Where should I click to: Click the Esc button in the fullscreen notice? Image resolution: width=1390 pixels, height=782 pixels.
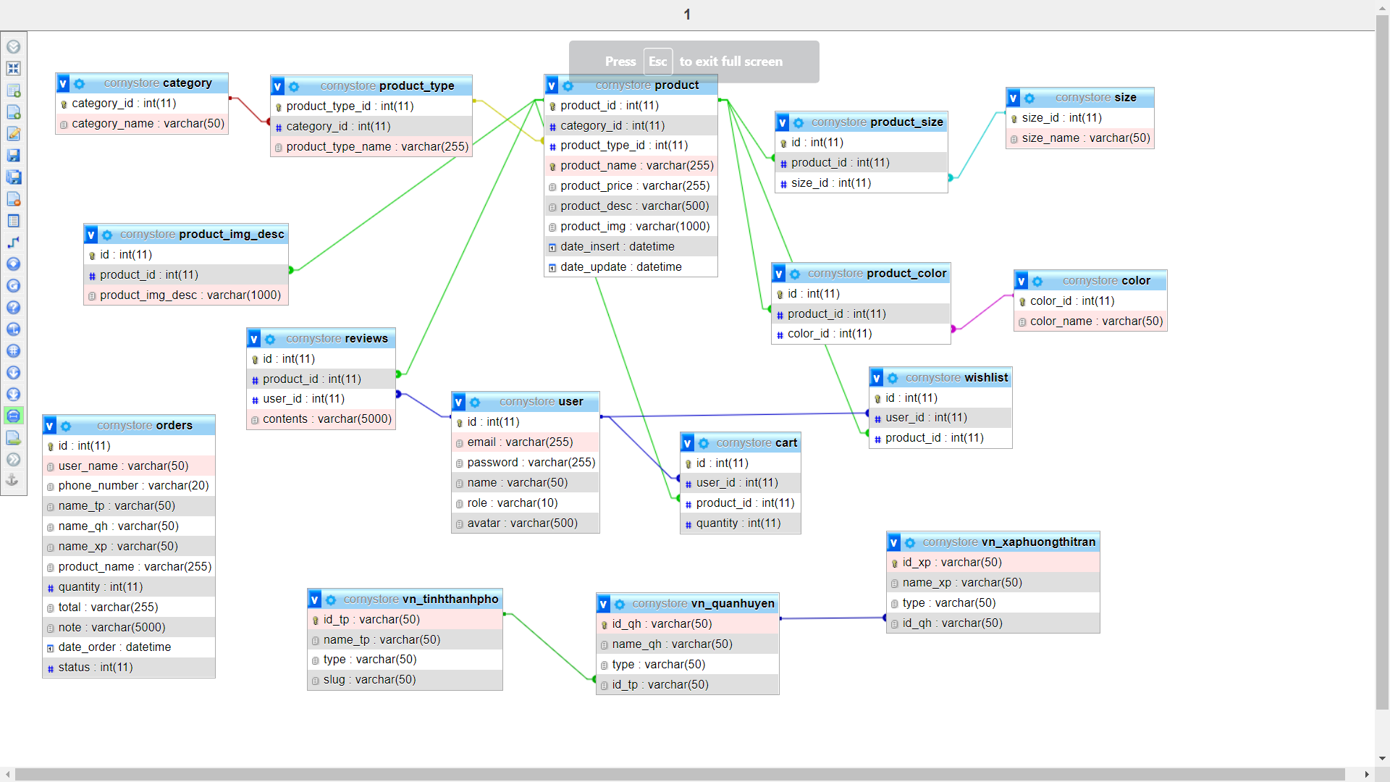click(x=657, y=62)
